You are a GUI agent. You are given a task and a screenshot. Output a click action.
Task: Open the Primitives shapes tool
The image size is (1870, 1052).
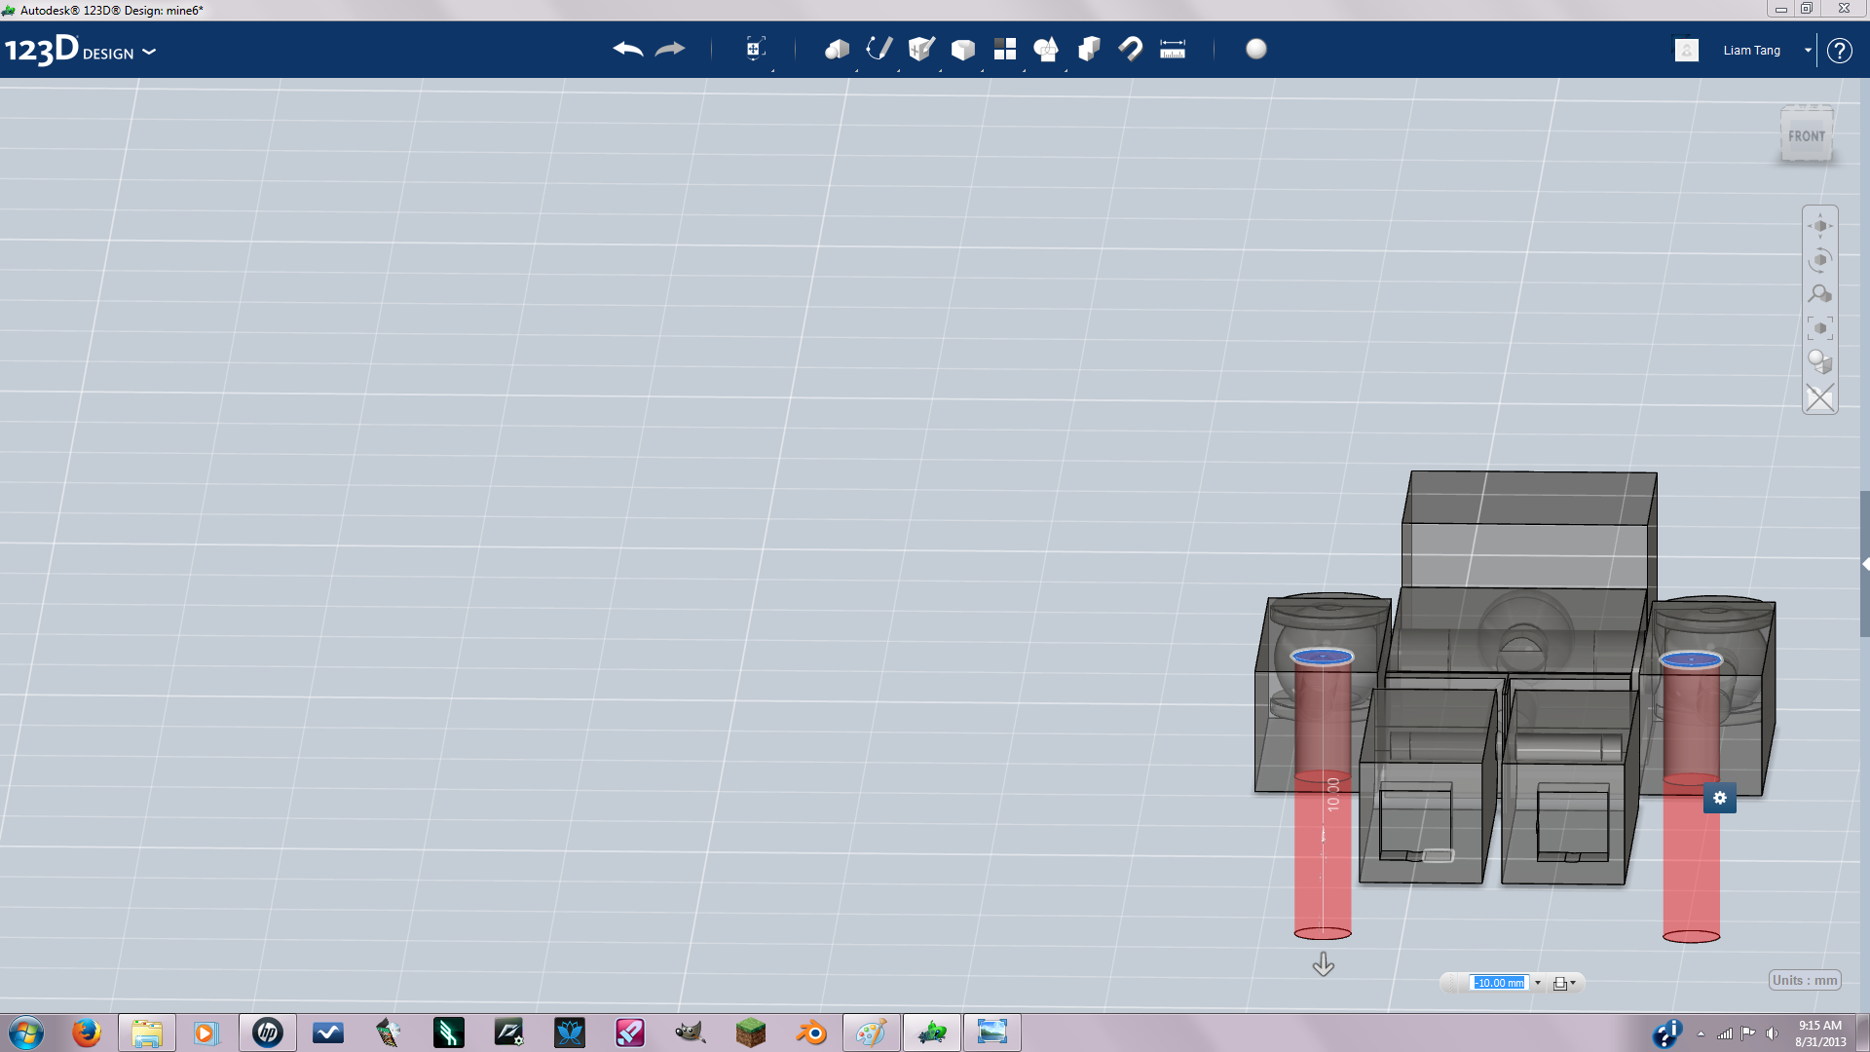837,49
